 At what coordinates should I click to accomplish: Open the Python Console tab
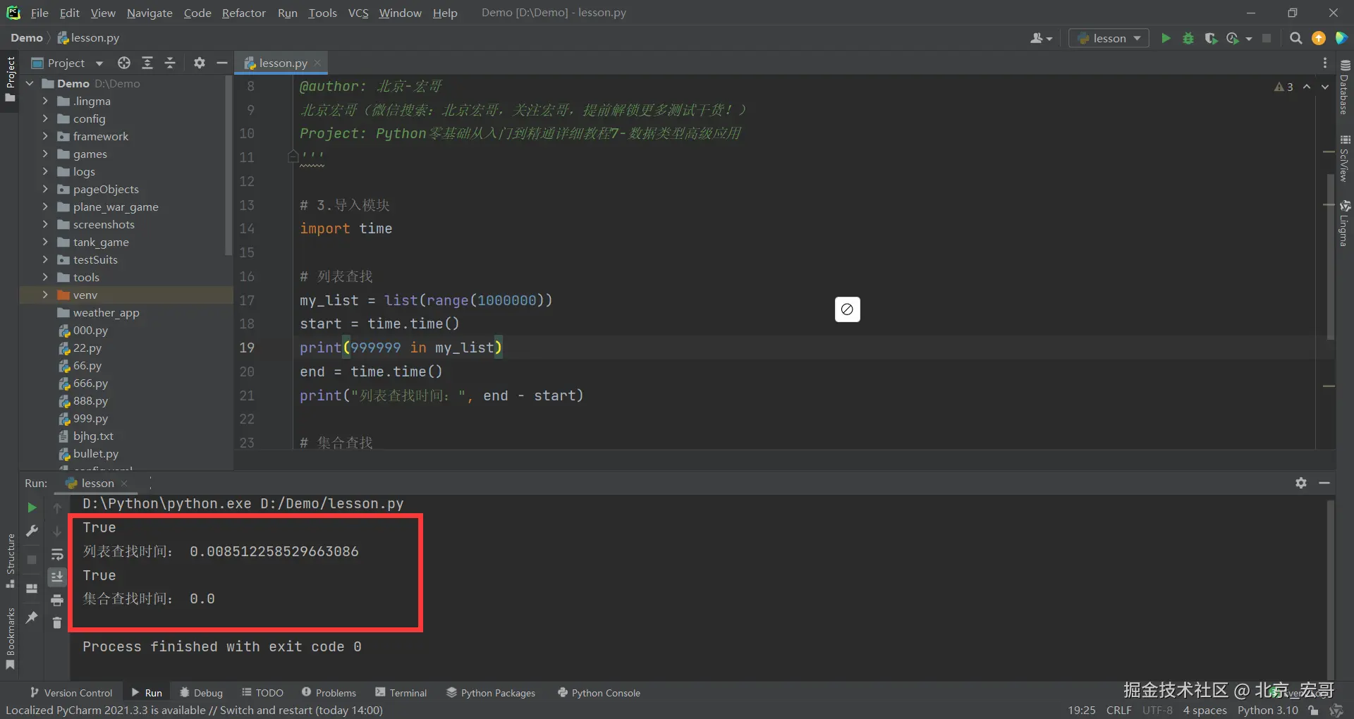599,693
